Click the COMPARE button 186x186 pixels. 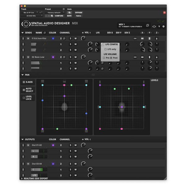tap(59, 16)
